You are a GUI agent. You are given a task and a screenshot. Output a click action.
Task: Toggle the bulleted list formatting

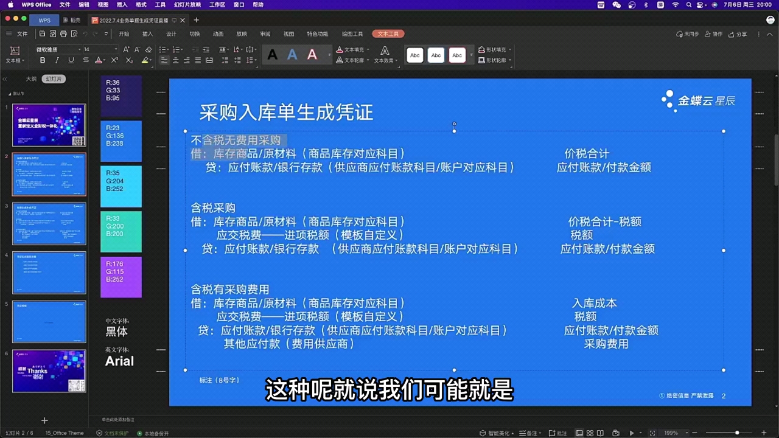(163, 49)
